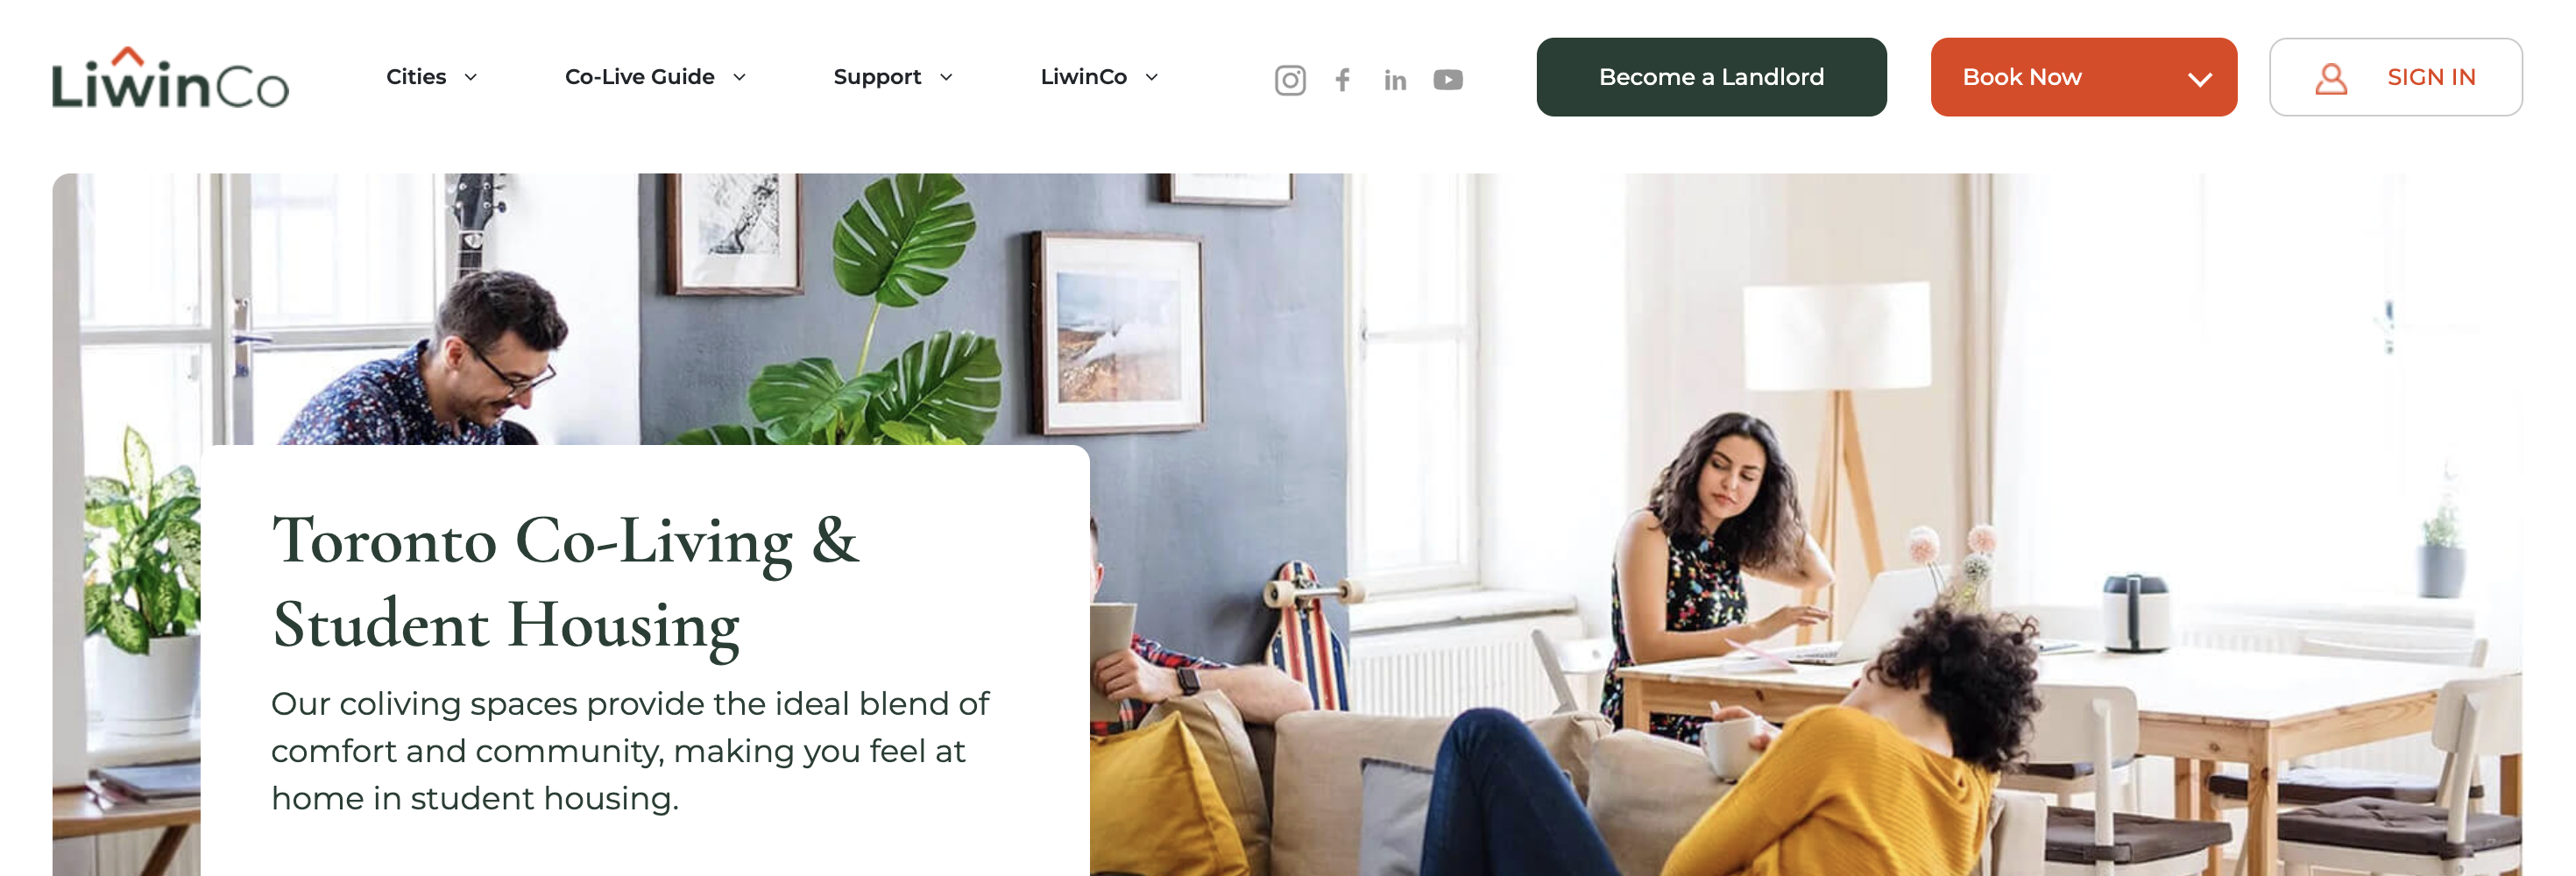Click the Become a Landlord button

1712,77
